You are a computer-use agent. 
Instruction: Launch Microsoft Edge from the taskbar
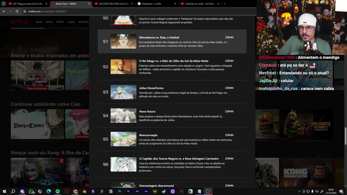click(49, 191)
